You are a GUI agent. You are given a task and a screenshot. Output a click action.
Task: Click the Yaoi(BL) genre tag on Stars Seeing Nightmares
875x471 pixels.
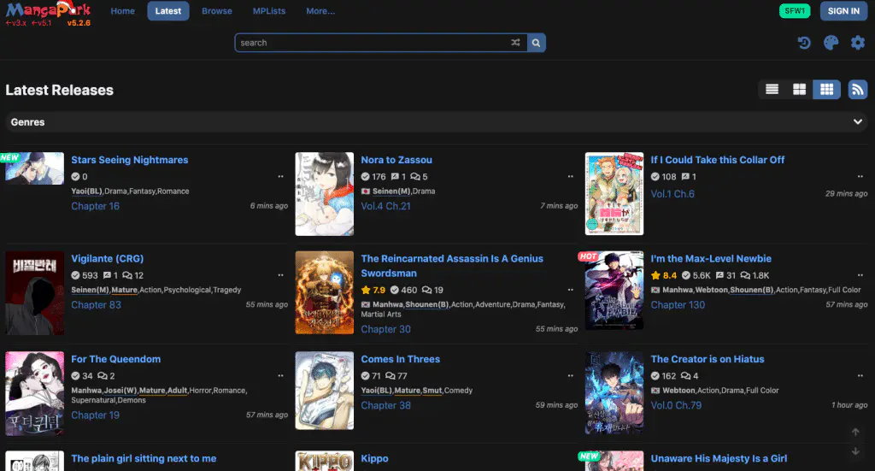point(86,191)
